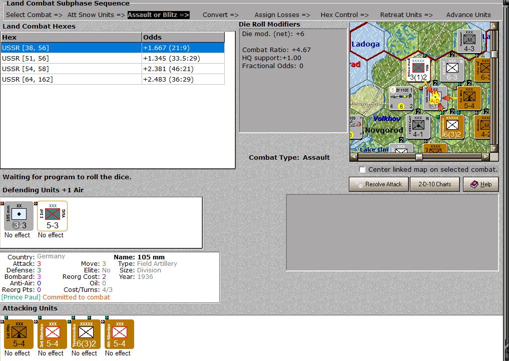Click odds value +1.345 (33.5:29)

(171, 59)
